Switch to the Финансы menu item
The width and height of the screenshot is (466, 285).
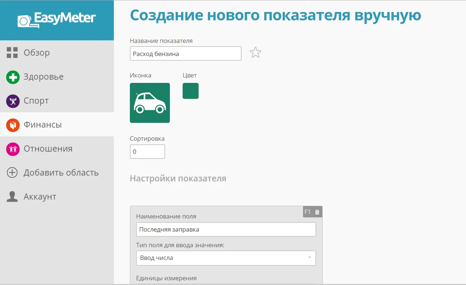42,124
